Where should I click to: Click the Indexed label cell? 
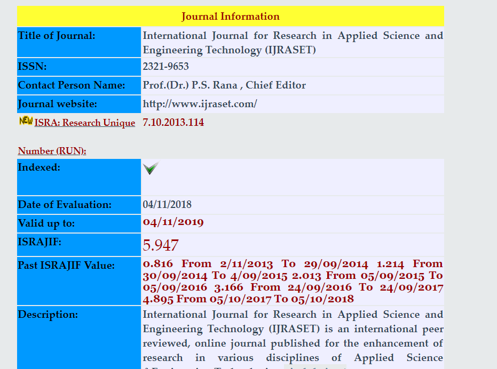tap(39, 167)
